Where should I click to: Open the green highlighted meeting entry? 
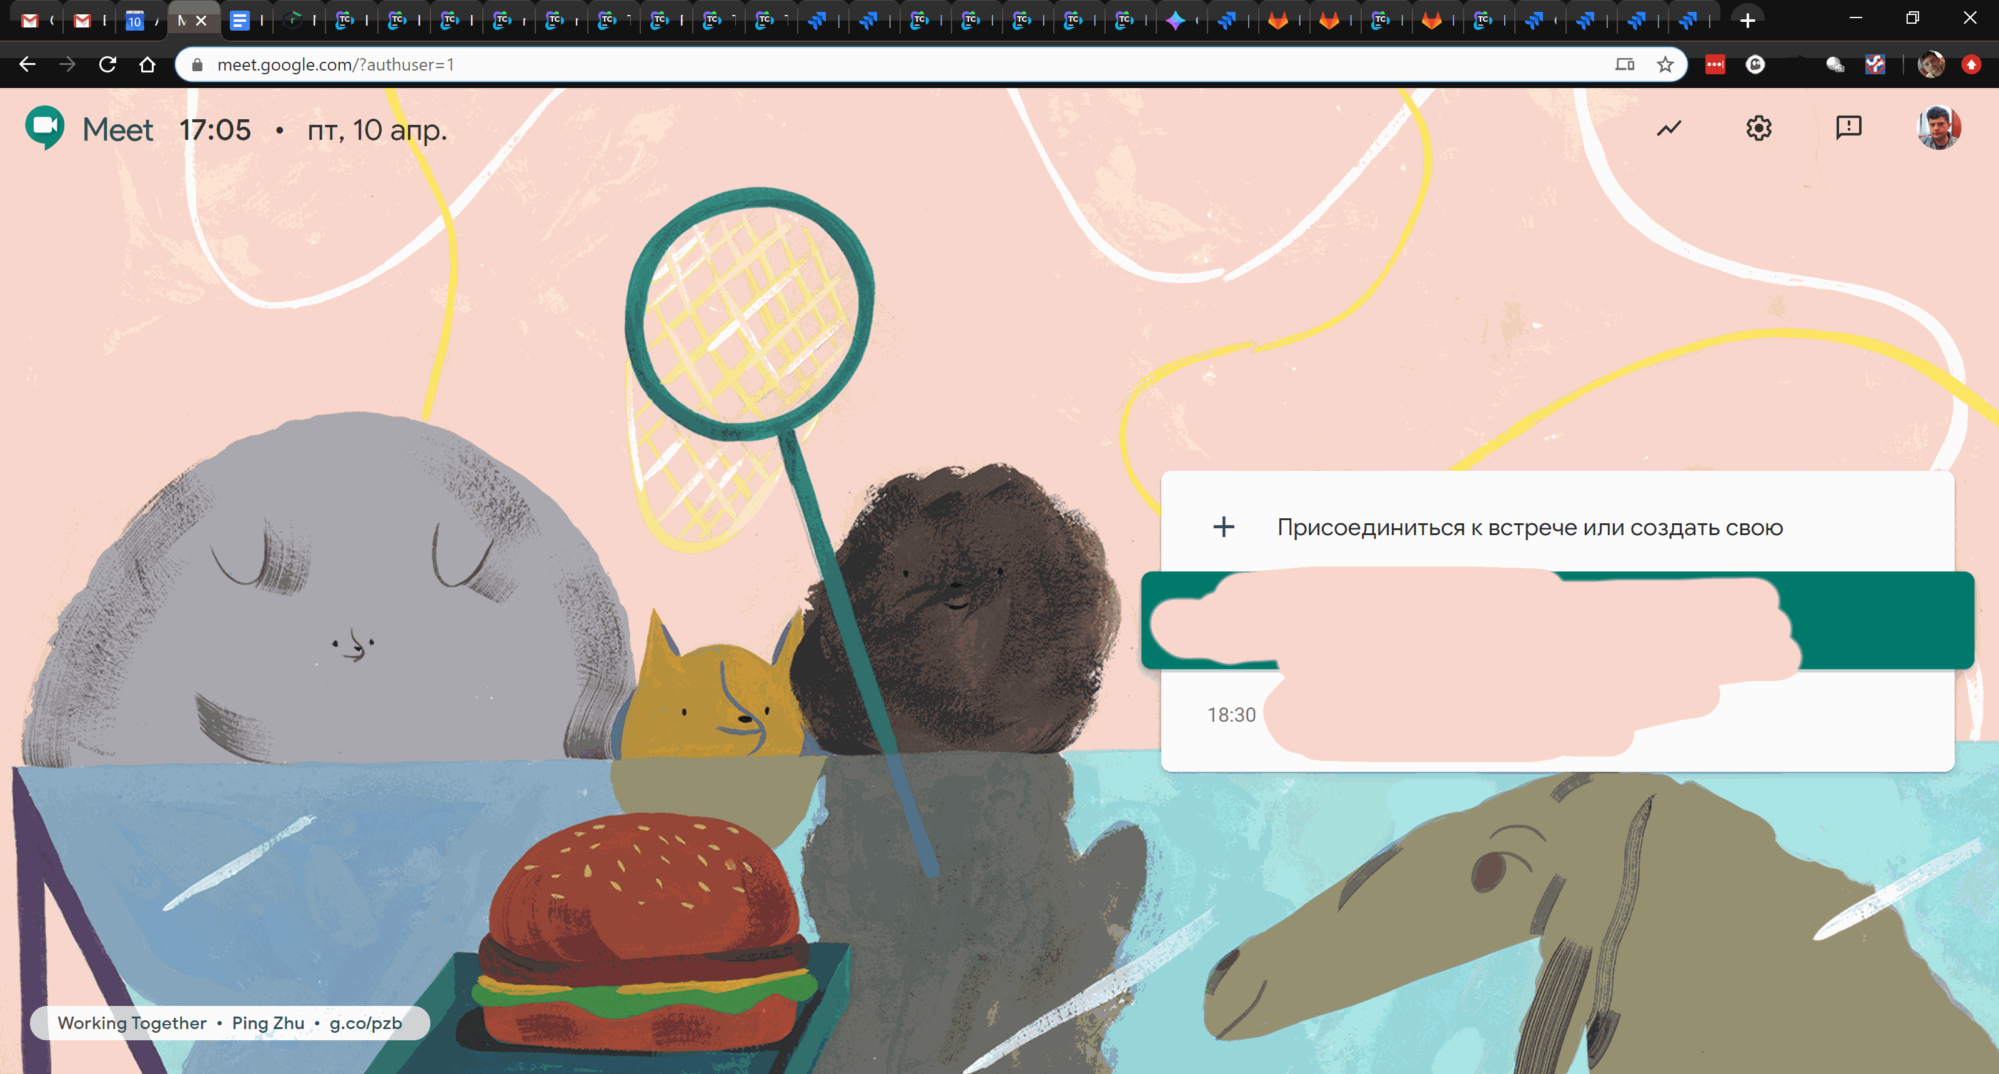click(x=1557, y=621)
